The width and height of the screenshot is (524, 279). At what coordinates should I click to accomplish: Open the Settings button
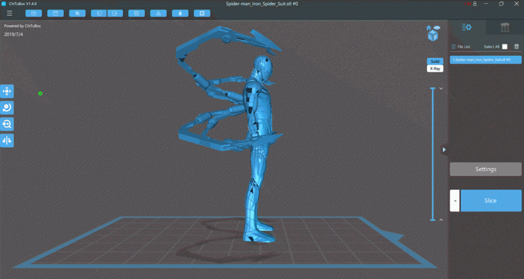(486, 169)
